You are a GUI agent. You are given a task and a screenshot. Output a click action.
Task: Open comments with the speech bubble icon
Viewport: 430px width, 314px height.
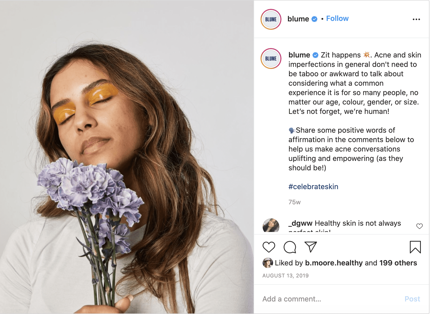tap(290, 247)
